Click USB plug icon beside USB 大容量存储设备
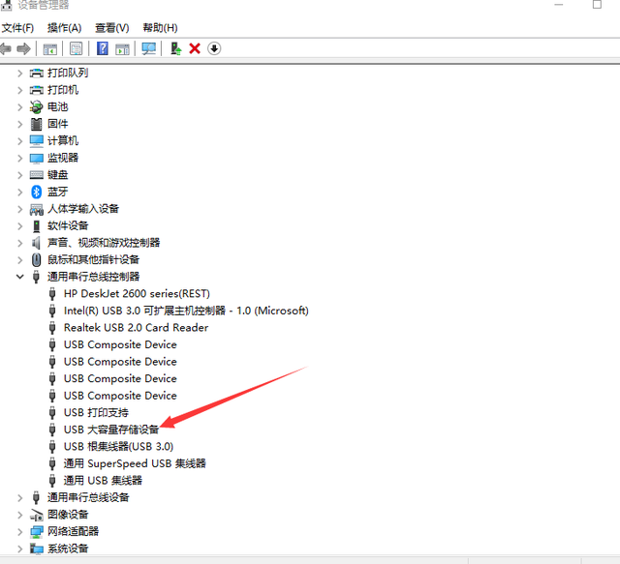This screenshot has height=564, width=620. 52,430
